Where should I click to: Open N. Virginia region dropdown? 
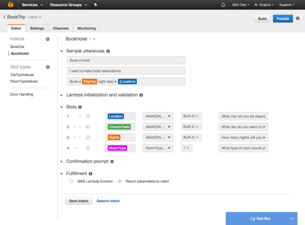coord(264,4)
